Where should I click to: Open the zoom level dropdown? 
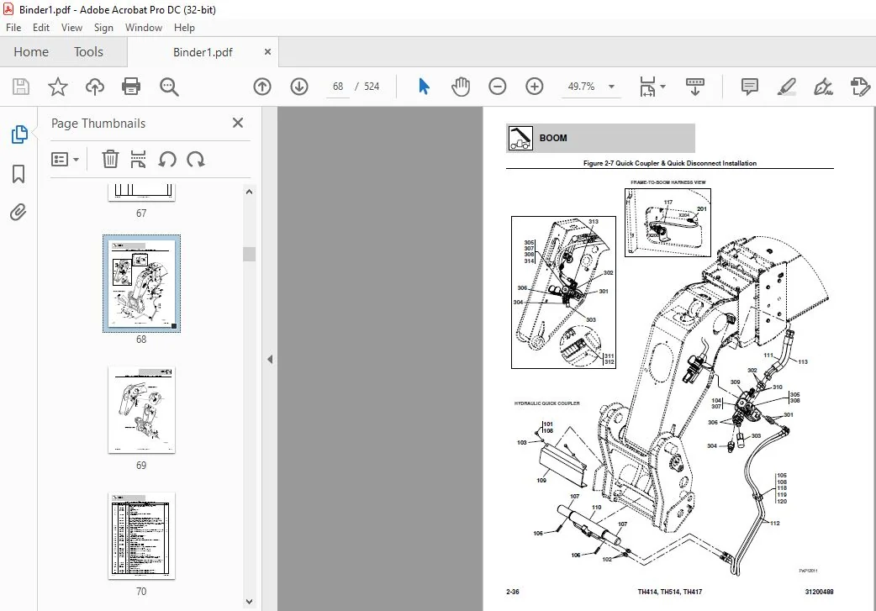tap(612, 87)
